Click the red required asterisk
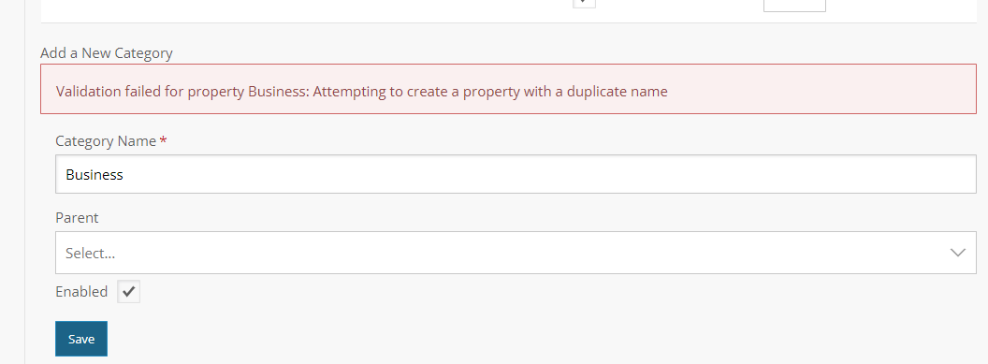988x364 pixels. (163, 140)
